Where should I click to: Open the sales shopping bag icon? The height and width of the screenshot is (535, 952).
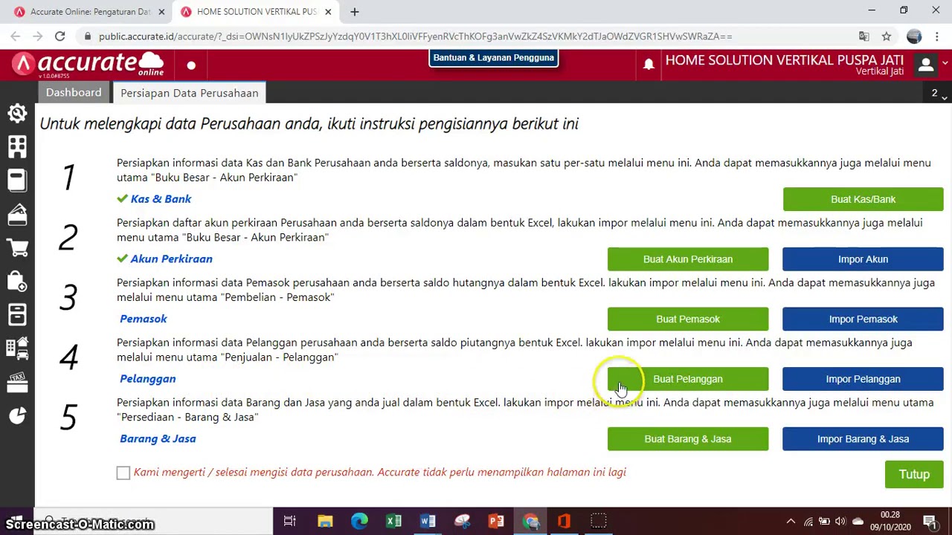pos(17,281)
